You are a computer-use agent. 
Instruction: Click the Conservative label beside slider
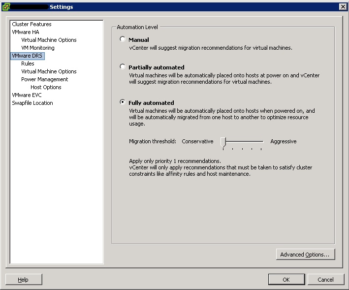(x=197, y=141)
